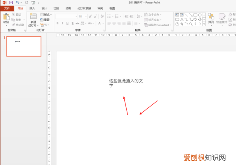Start slideshow from beginning icon
The image size is (236, 165).
[x=33, y=3]
